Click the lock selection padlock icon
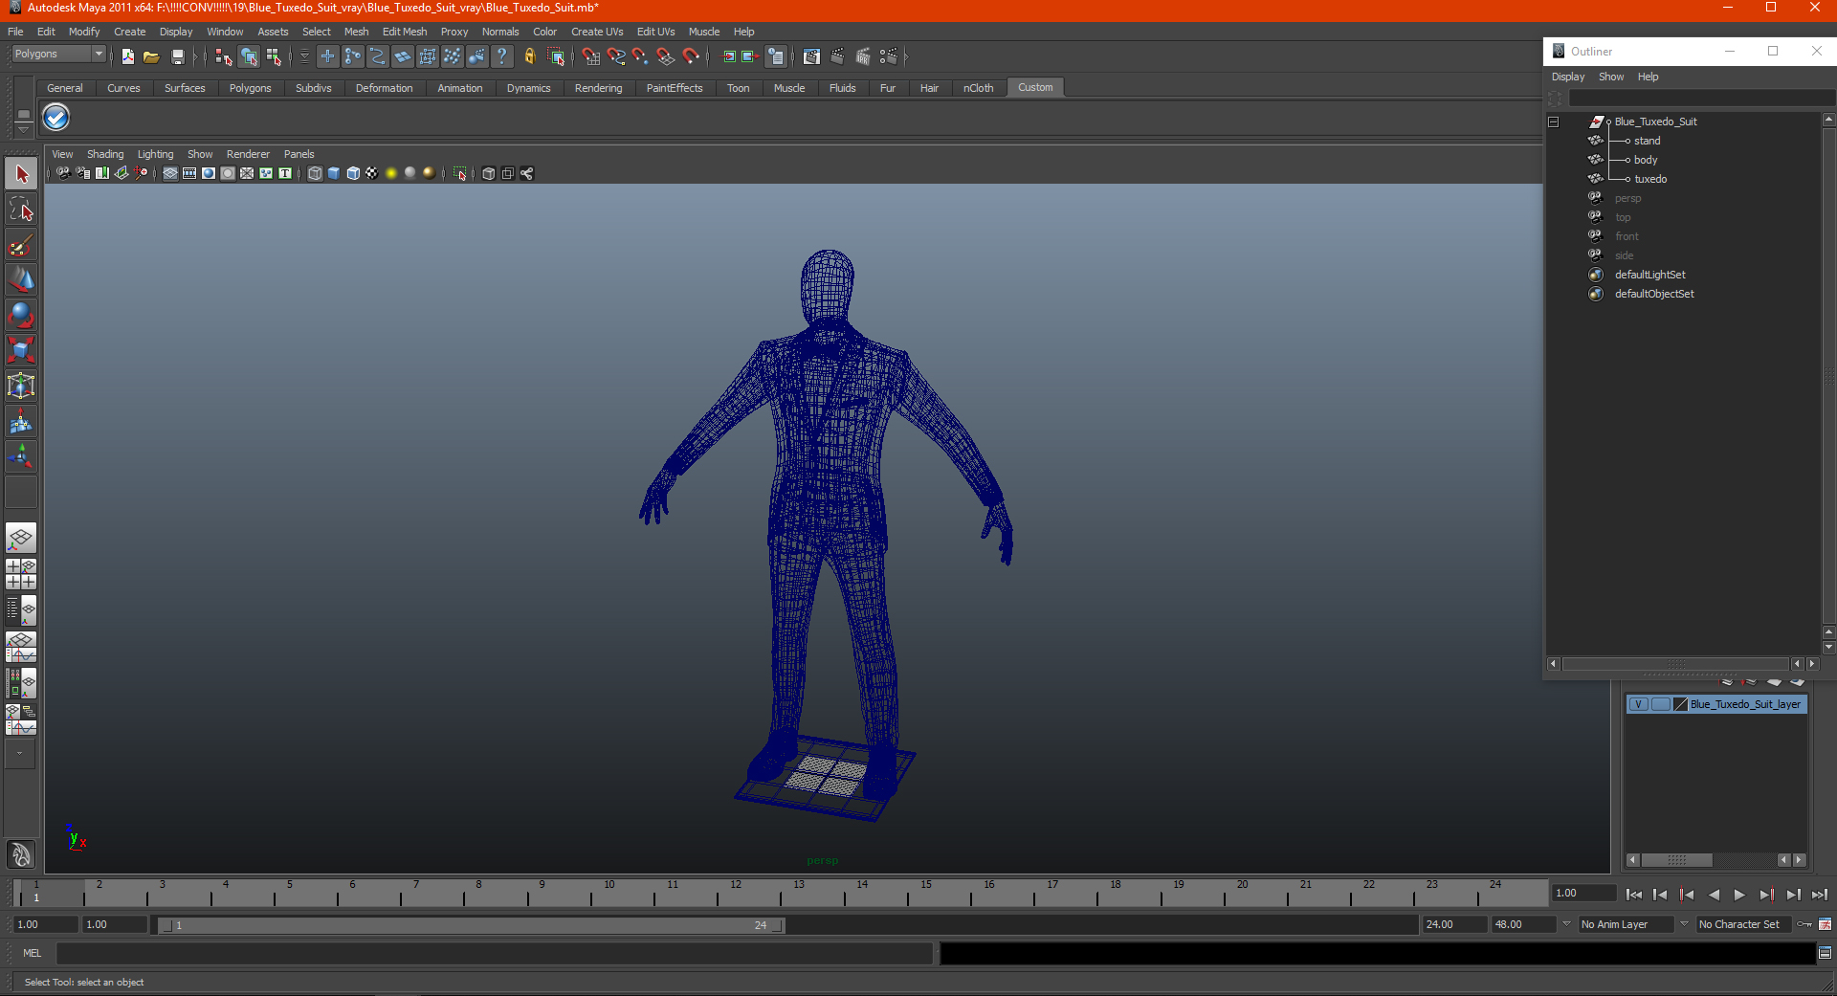Screen dimensions: 1837x996 (529, 57)
